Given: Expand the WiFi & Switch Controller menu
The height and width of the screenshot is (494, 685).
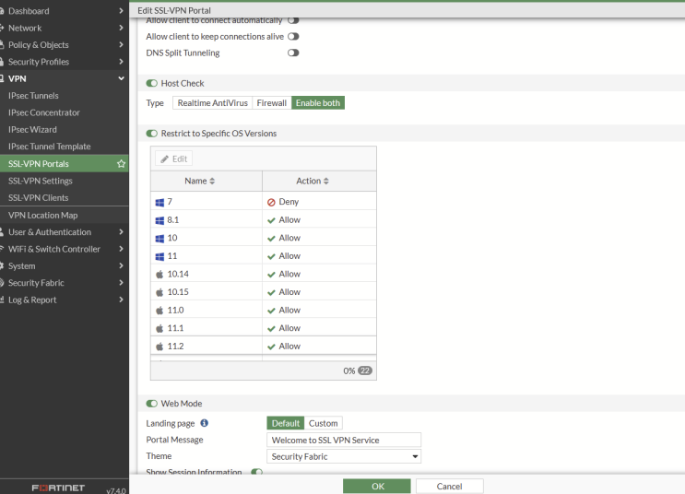Looking at the screenshot, I should [121, 249].
